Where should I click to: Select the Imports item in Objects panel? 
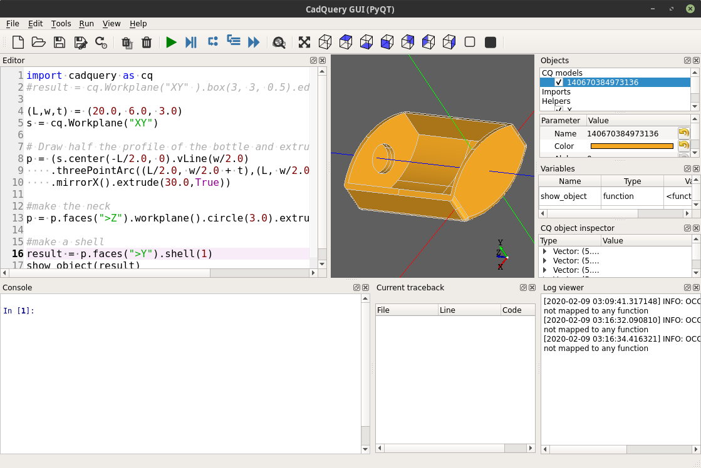tap(555, 91)
